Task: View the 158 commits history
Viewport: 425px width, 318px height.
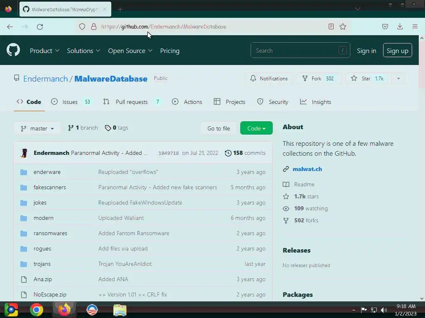Action: coord(245,153)
